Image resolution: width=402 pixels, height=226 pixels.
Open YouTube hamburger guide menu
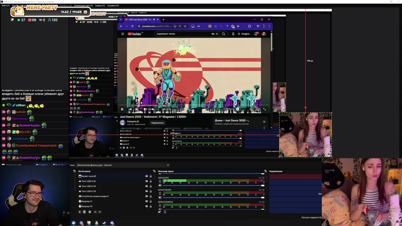pyautogui.click(x=122, y=34)
